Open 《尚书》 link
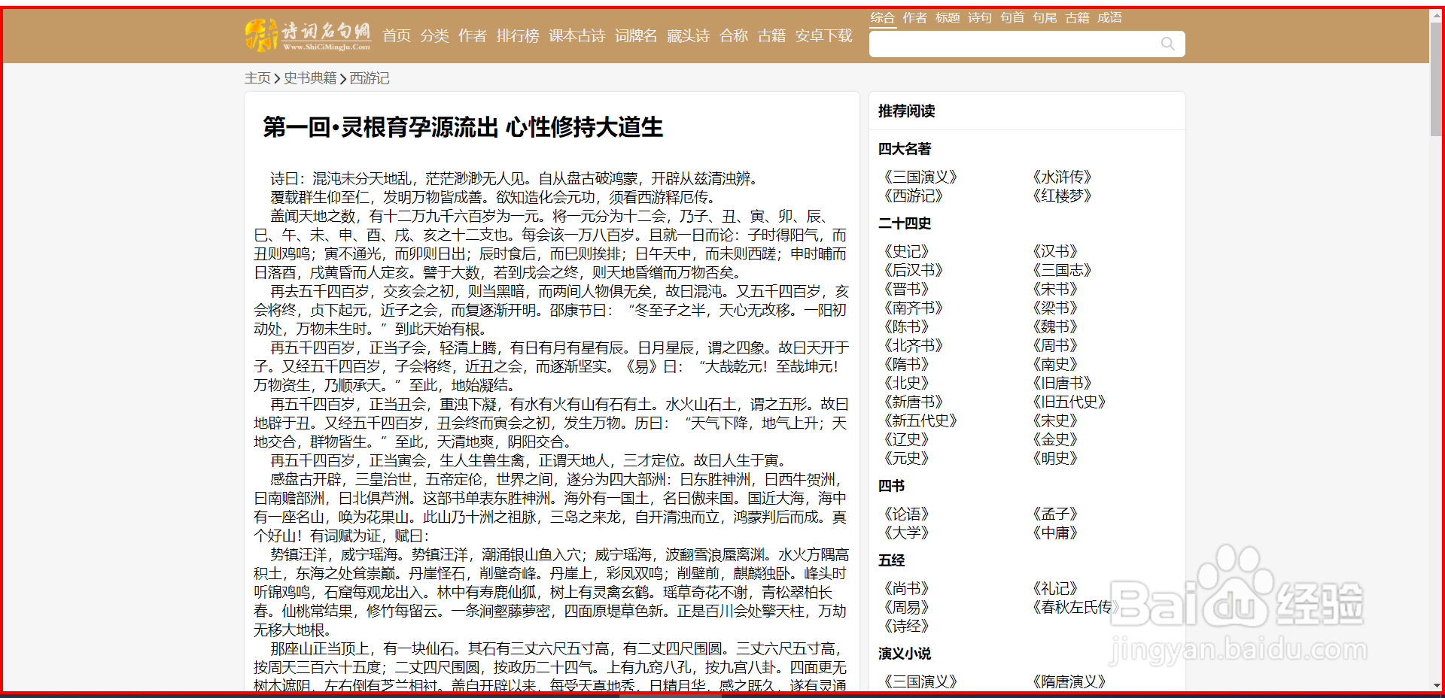 [x=907, y=588]
